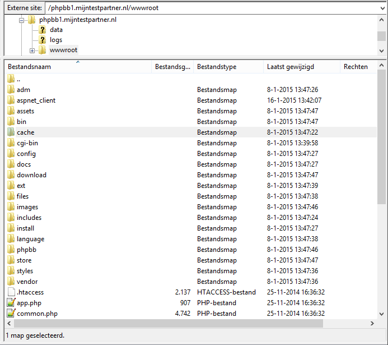Click the install folder icon
This screenshot has width=388, height=345.
point(11,228)
